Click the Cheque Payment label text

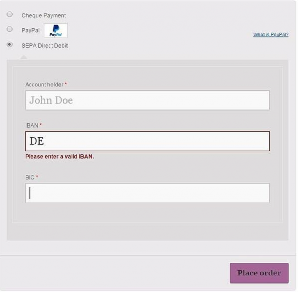tap(44, 15)
